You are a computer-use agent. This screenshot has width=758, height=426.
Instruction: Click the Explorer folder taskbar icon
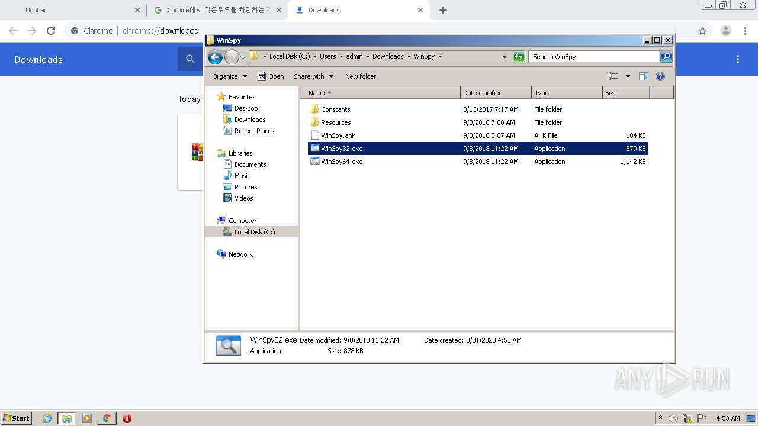pos(67,418)
